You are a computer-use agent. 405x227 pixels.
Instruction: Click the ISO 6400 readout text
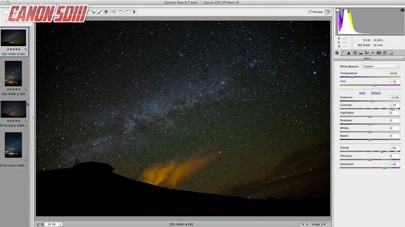coord(364,45)
